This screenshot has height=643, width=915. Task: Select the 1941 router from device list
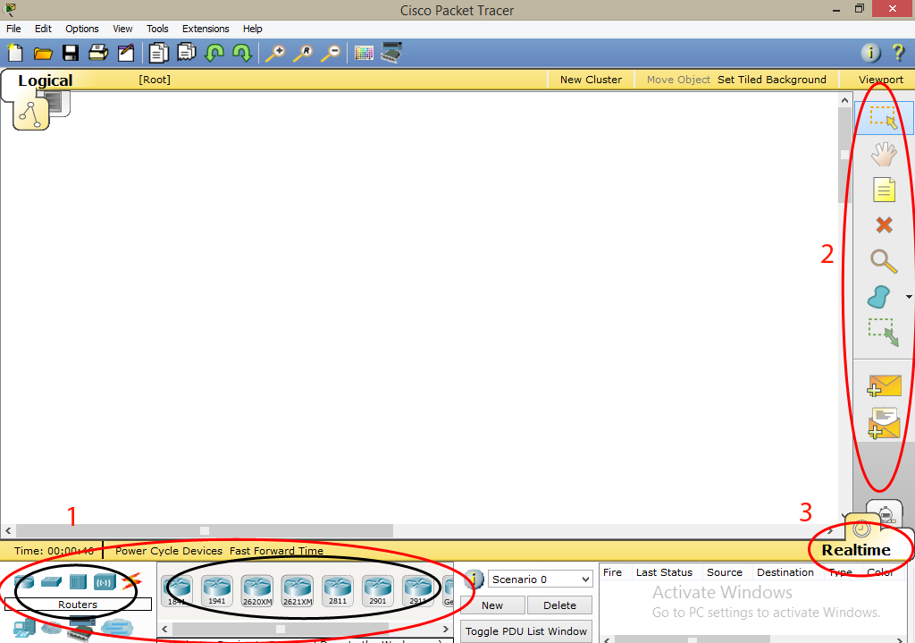(x=217, y=589)
